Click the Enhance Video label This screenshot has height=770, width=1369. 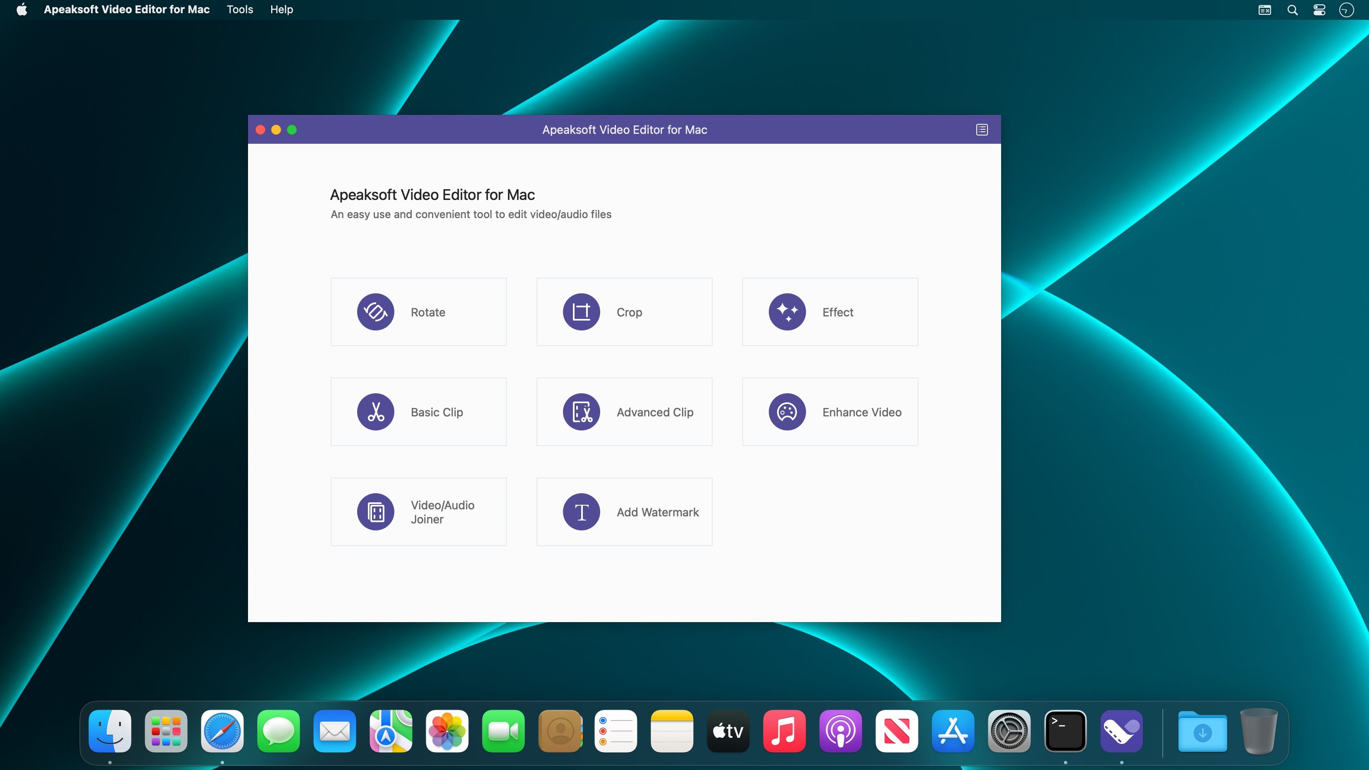click(x=861, y=412)
